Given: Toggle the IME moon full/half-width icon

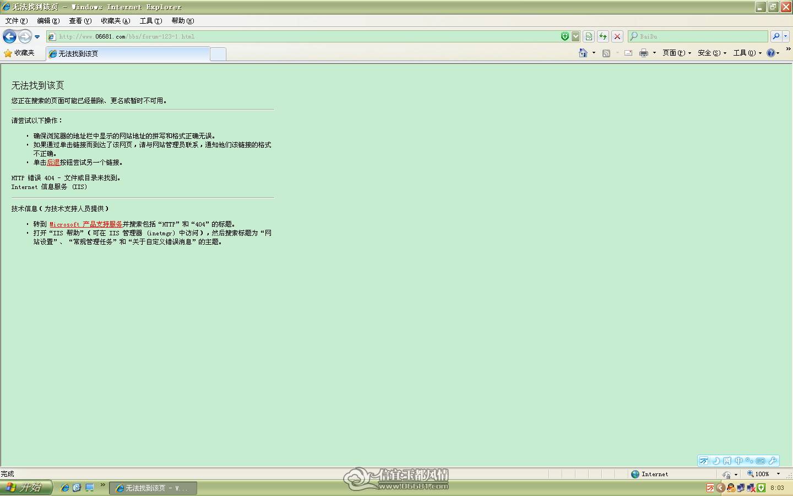Looking at the screenshot, I should [x=716, y=461].
